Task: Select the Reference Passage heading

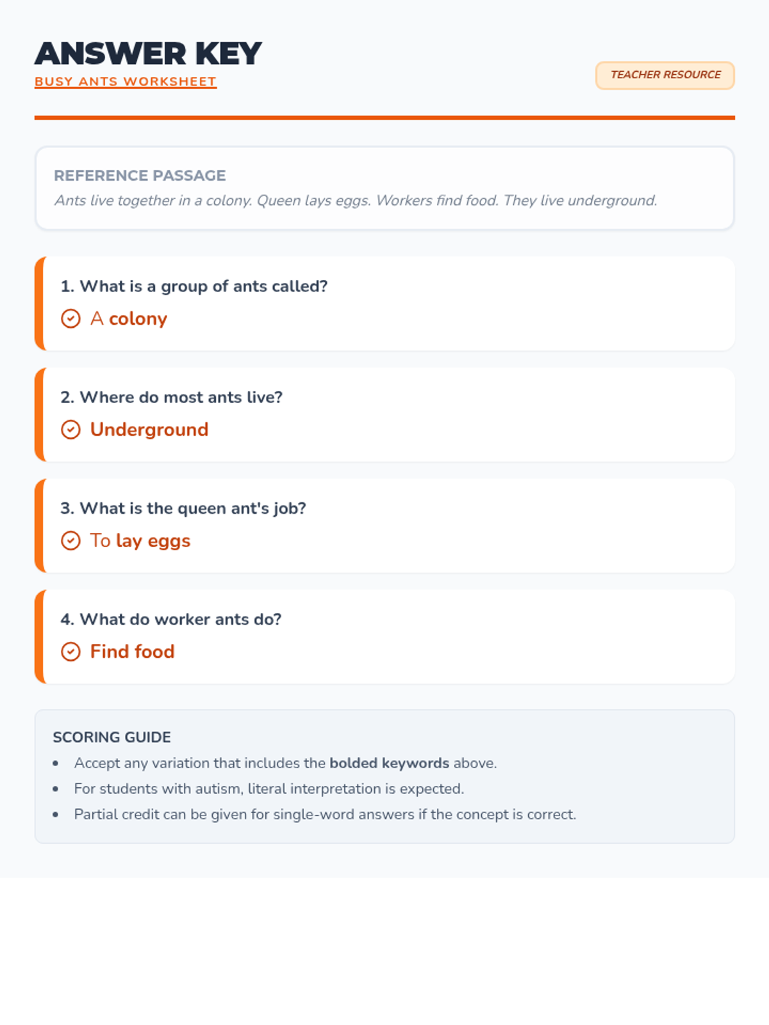Action: pyautogui.click(x=140, y=176)
